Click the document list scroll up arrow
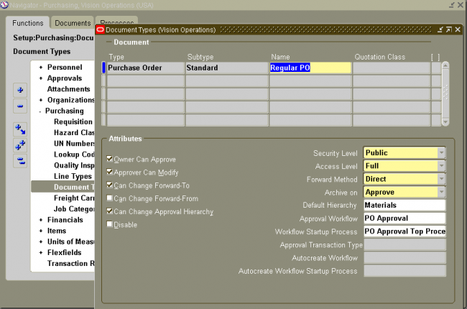Viewport: 467px width, 309px height. pyautogui.click(x=445, y=65)
